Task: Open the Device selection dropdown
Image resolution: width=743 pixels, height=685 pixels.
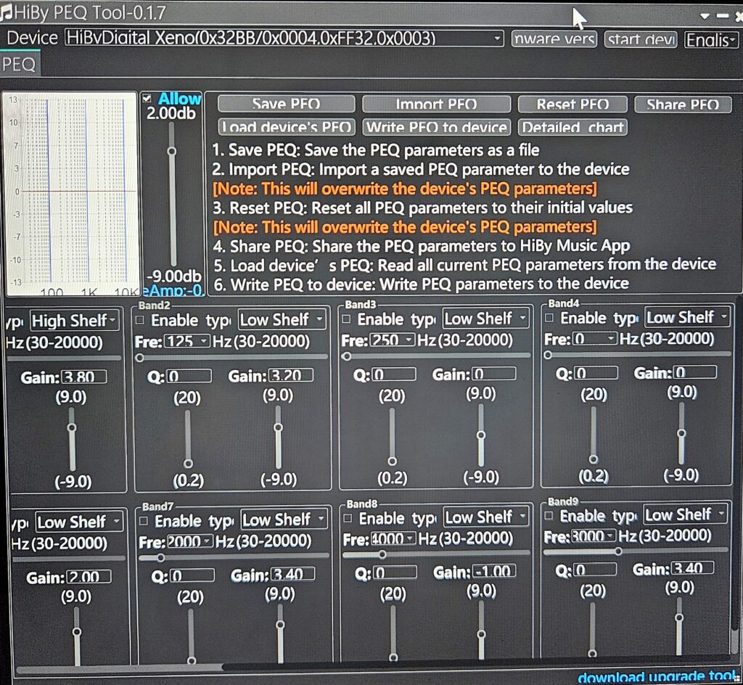Action: click(284, 38)
